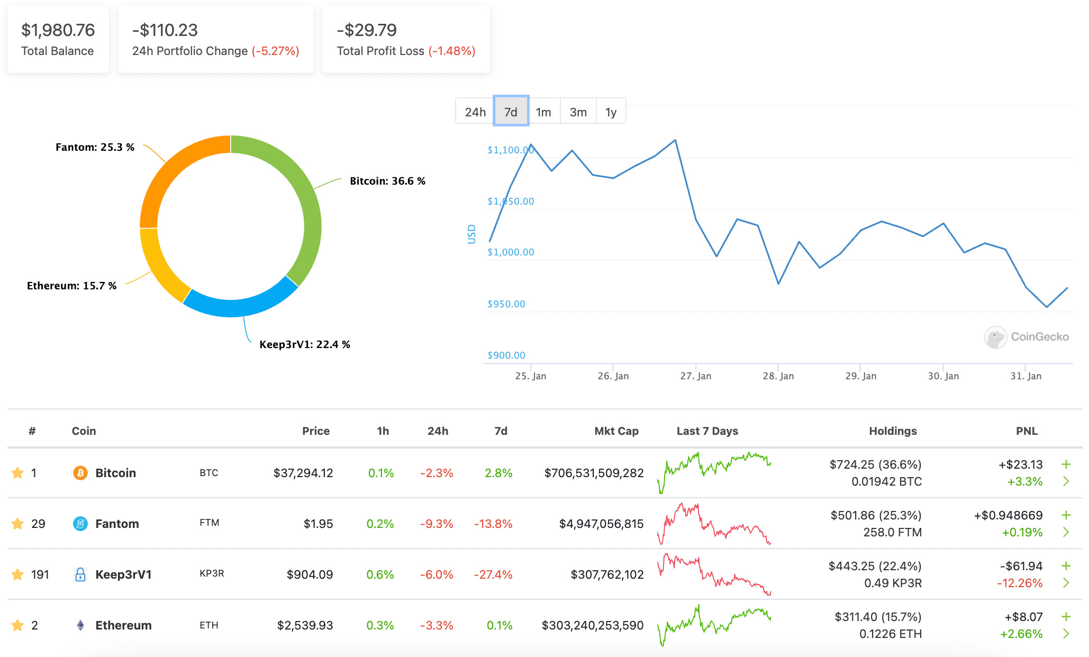Expand Bitcoin row details chevron

1066,481
